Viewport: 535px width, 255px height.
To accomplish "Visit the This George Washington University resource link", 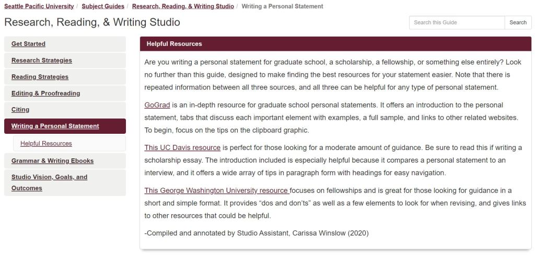I will pyautogui.click(x=216, y=190).
